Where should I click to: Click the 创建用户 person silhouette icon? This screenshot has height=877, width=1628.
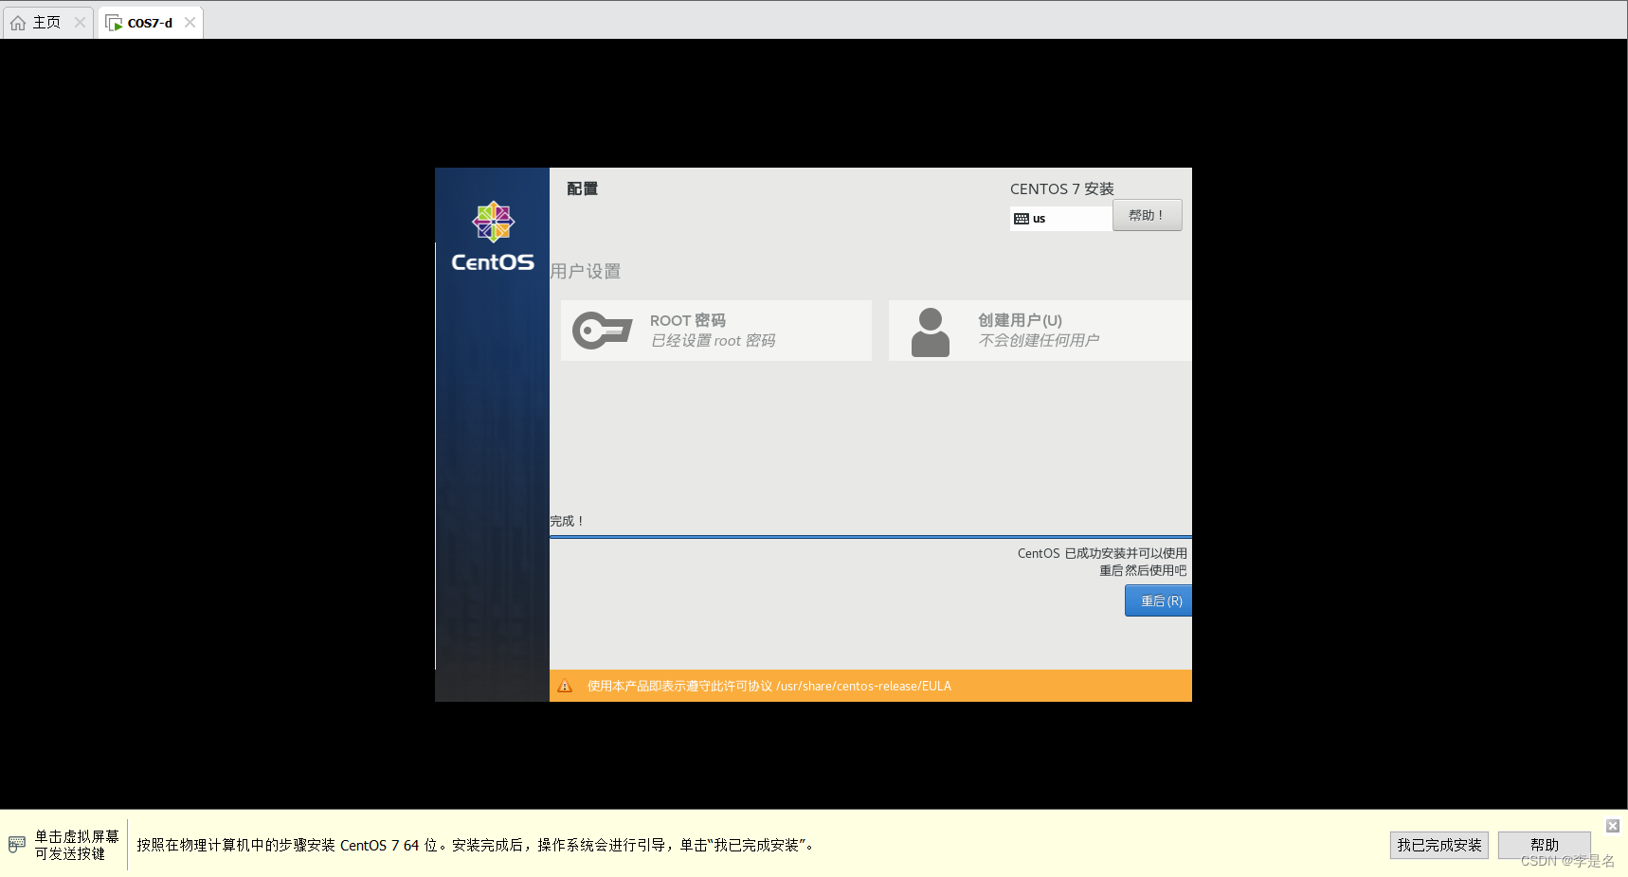pos(930,331)
